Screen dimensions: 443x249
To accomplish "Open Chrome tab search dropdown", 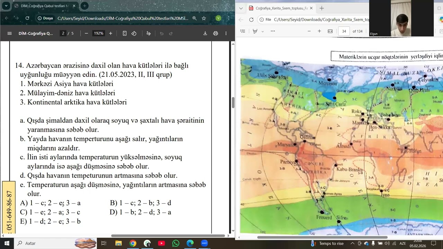I will (6, 6).
